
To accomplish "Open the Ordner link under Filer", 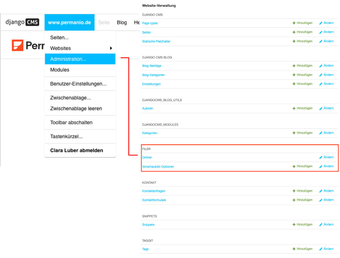I will pyautogui.click(x=147, y=157).
